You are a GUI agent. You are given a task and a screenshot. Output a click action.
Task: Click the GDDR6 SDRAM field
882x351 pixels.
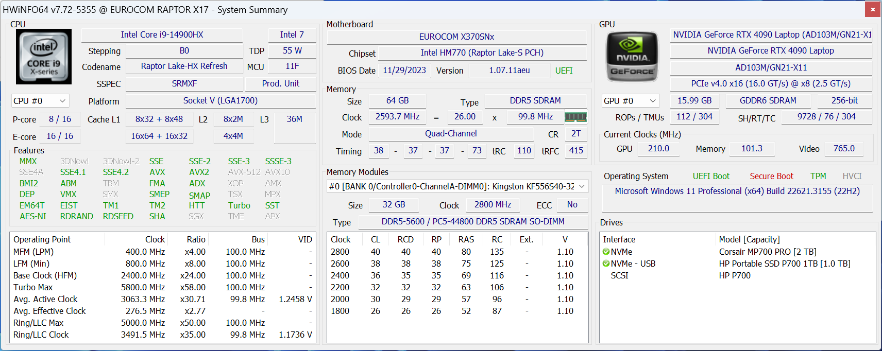tap(768, 100)
